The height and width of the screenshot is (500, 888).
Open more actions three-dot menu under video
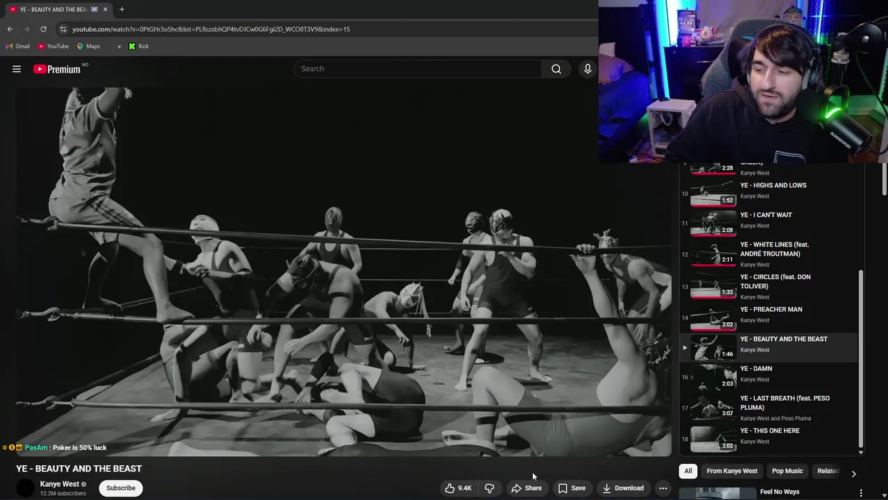pyautogui.click(x=663, y=488)
